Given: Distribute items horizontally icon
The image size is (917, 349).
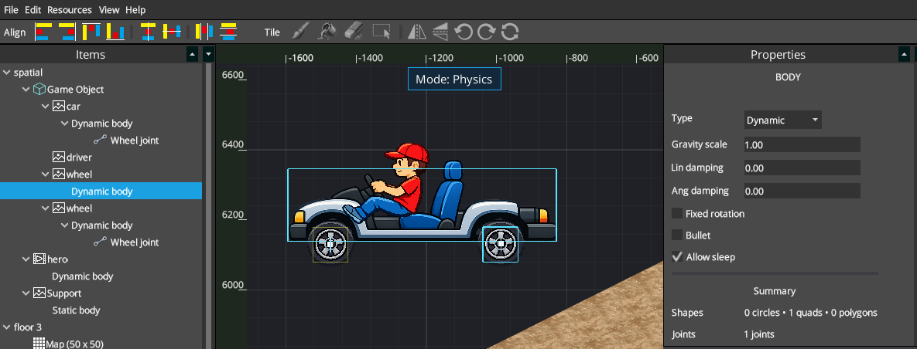Looking at the screenshot, I should coord(204,32).
